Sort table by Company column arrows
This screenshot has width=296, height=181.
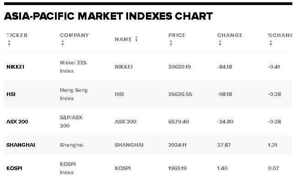[x=63, y=43]
